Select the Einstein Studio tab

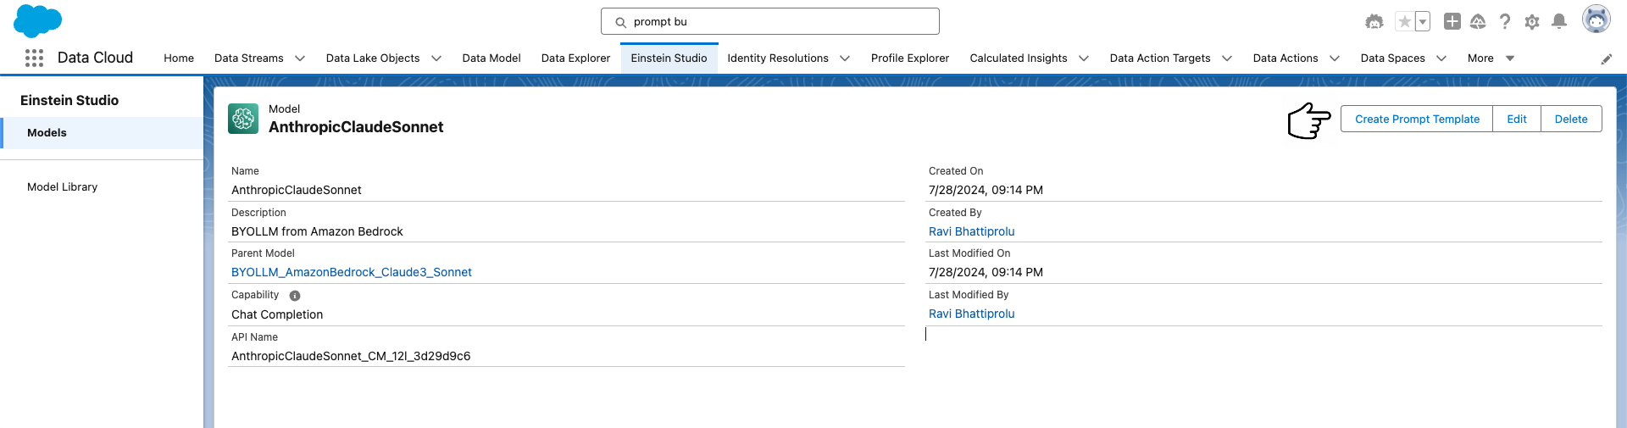669,58
